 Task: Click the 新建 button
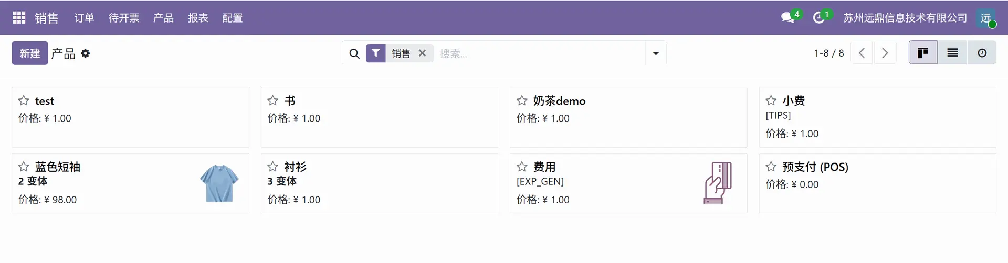click(30, 53)
